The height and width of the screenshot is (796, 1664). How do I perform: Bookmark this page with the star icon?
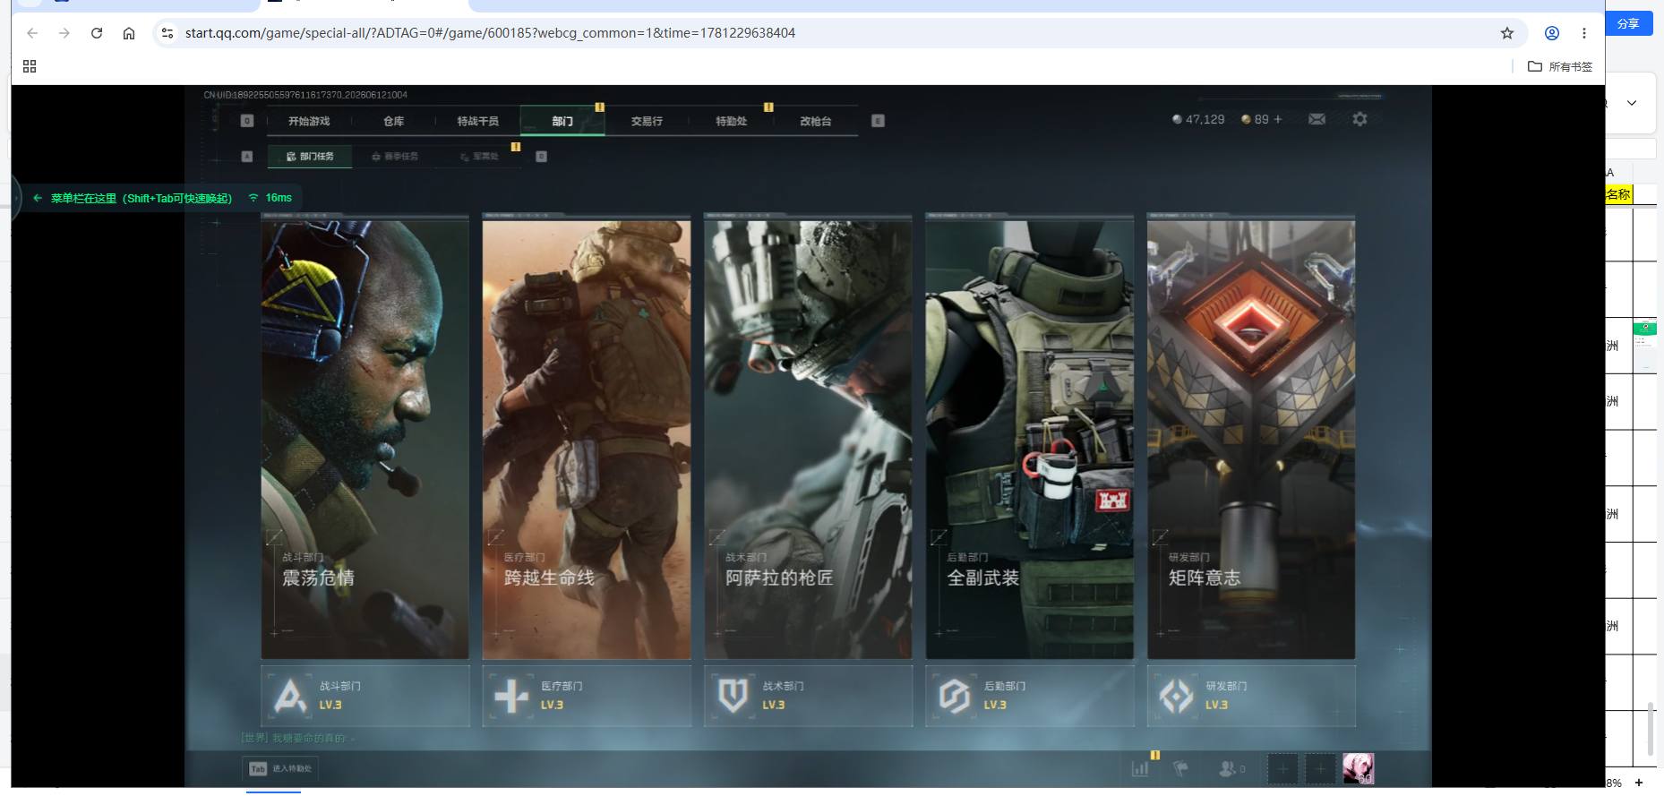pos(1507,33)
